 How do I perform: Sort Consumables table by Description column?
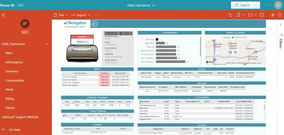144,102
